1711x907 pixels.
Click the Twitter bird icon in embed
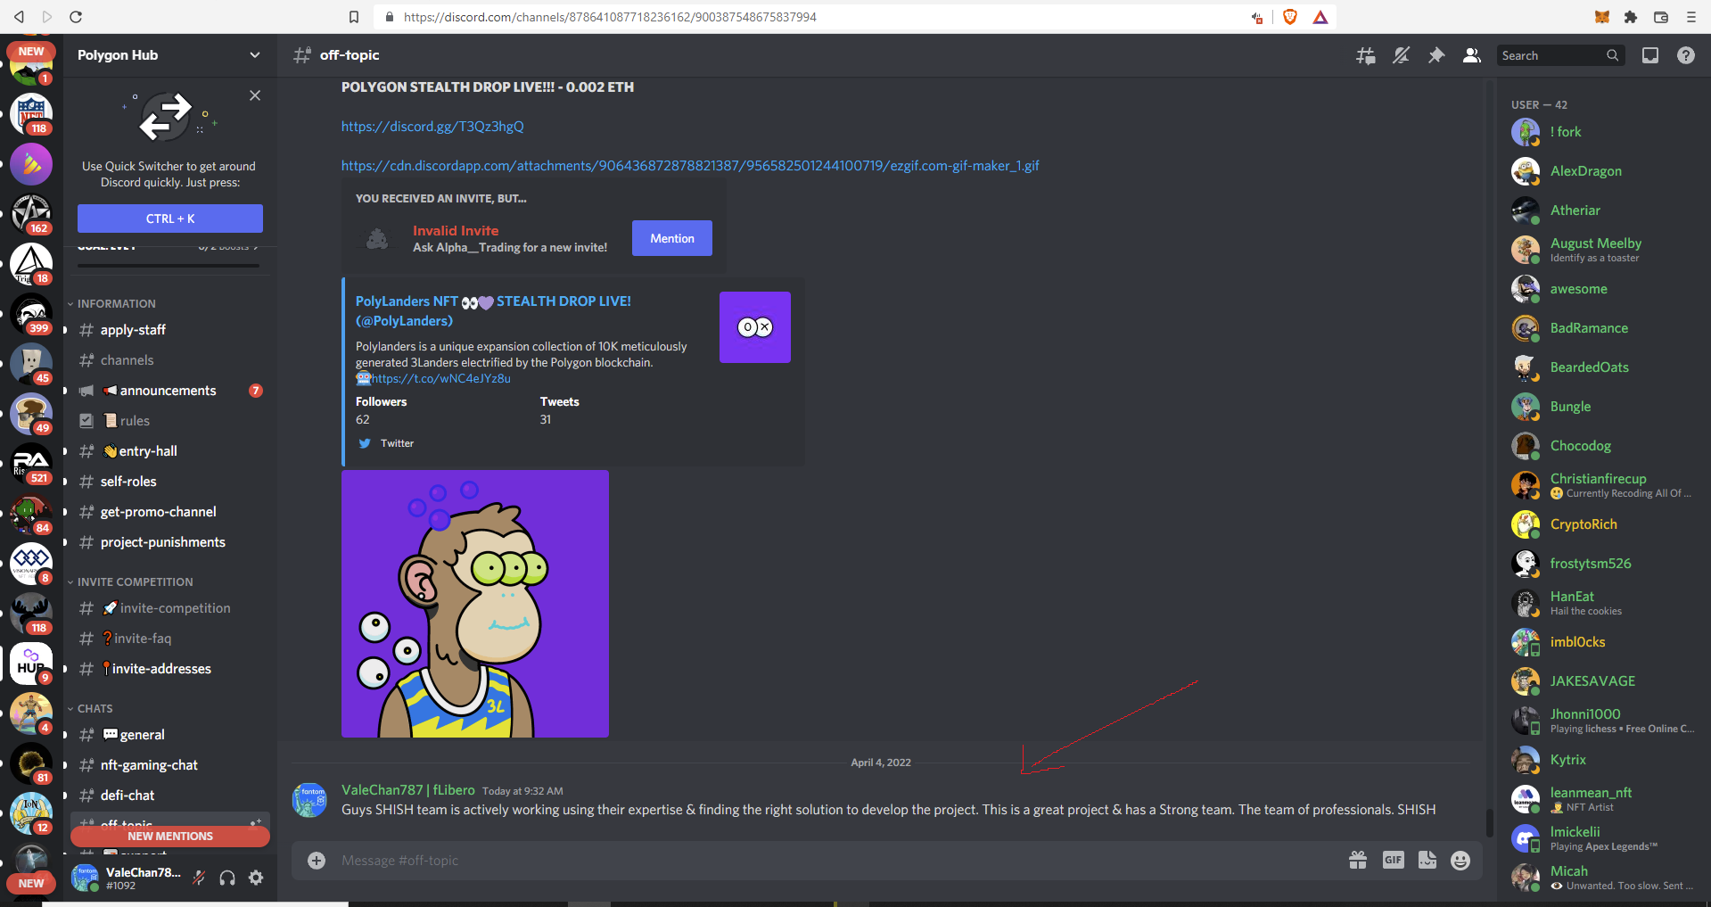(365, 443)
